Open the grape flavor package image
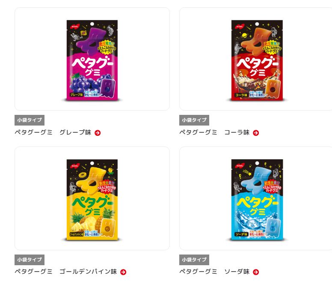The width and height of the screenshot is (332, 281). point(92,60)
